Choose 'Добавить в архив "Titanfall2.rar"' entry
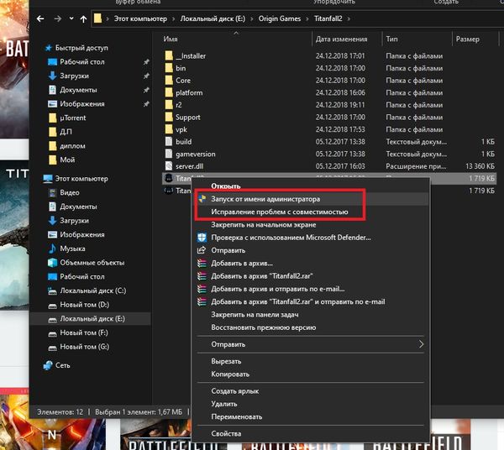 (261, 276)
